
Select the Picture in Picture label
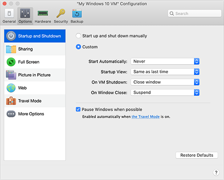pyautogui.click(x=34, y=75)
